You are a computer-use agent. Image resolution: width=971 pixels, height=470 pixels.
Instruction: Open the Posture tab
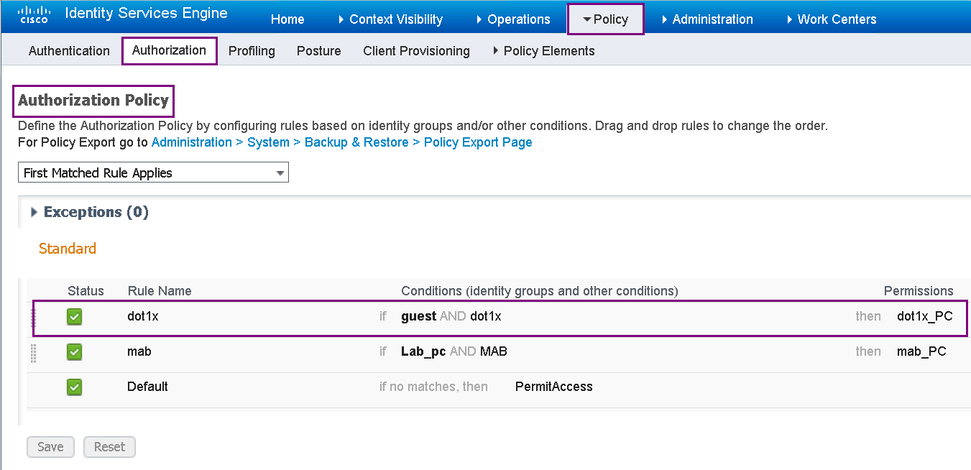tap(318, 50)
